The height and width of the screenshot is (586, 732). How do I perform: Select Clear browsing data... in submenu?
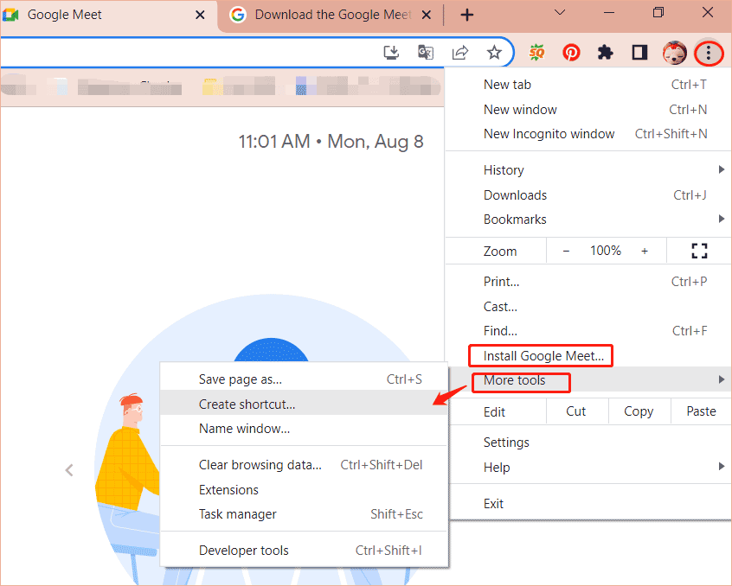[x=304, y=465]
